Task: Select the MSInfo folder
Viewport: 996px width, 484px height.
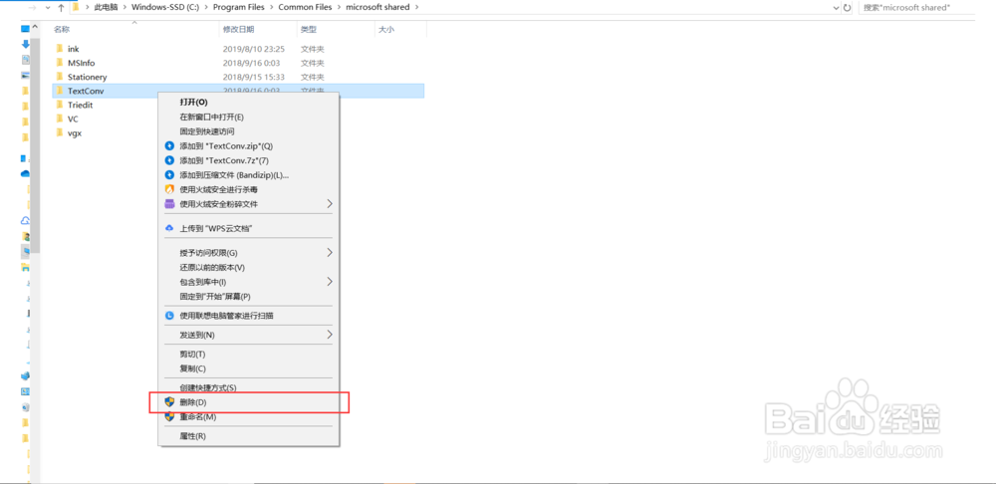Action: pyautogui.click(x=82, y=63)
